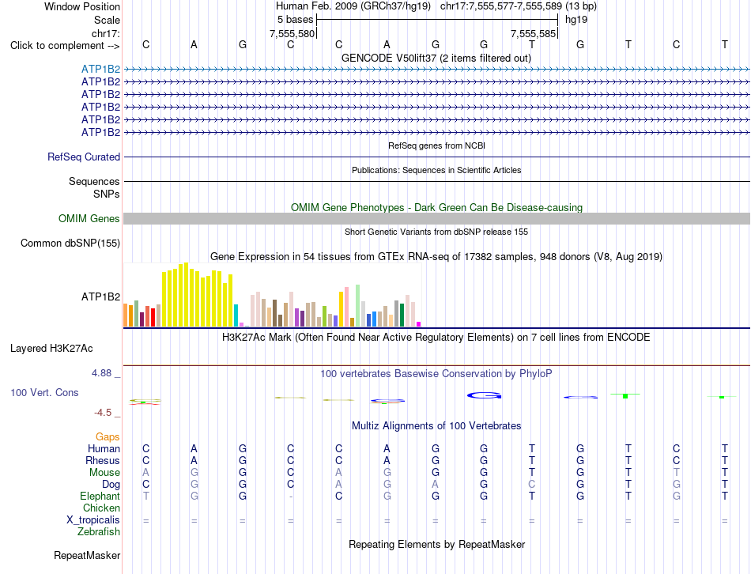Click the Scale label

[x=107, y=20]
